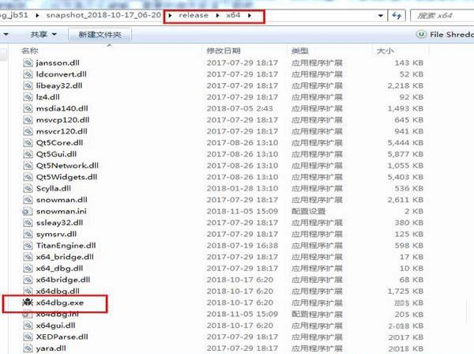474x354 pixels.
Task: Select the libeay32.dll file icon
Action: (28, 86)
